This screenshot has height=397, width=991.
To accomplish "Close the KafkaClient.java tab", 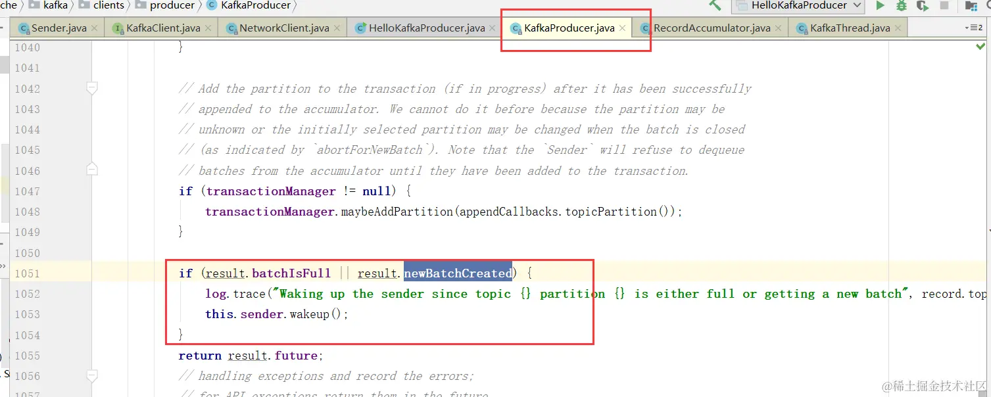I will (208, 28).
